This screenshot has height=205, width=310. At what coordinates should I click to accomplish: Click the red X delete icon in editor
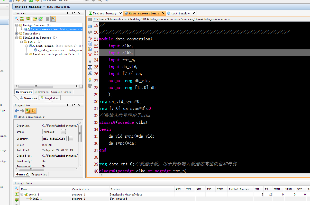click(x=90, y=55)
